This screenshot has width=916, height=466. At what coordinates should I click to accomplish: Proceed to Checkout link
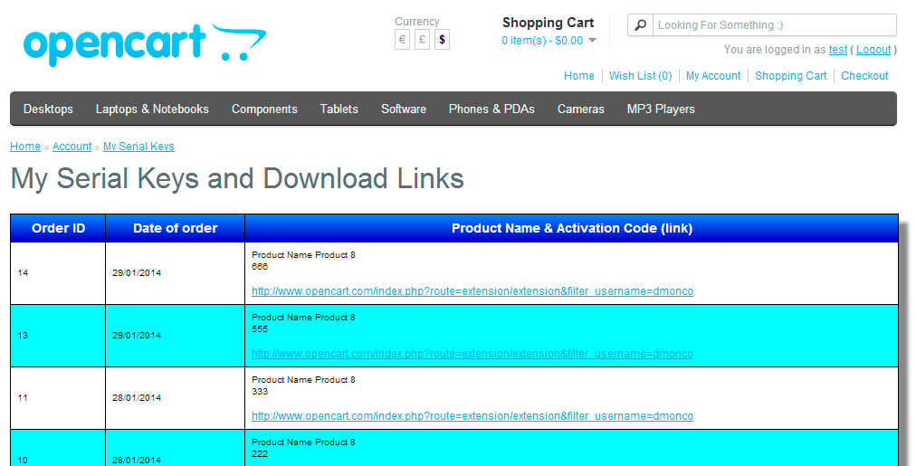(x=864, y=76)
